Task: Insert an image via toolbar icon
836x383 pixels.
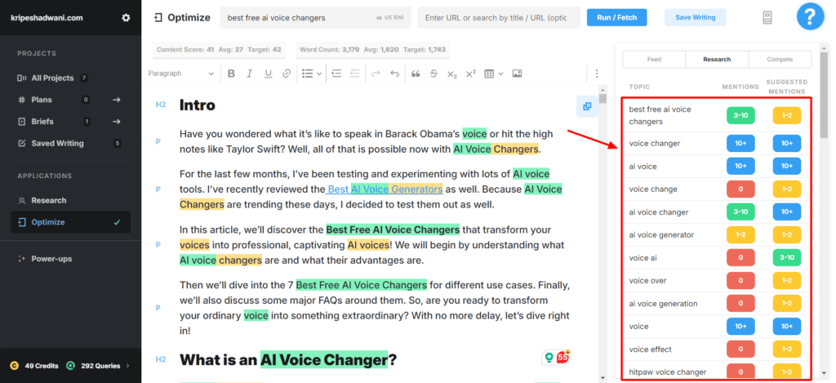Action: pos(517,73)
